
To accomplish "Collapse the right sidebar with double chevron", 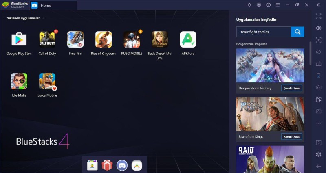I will click(319, 5).
